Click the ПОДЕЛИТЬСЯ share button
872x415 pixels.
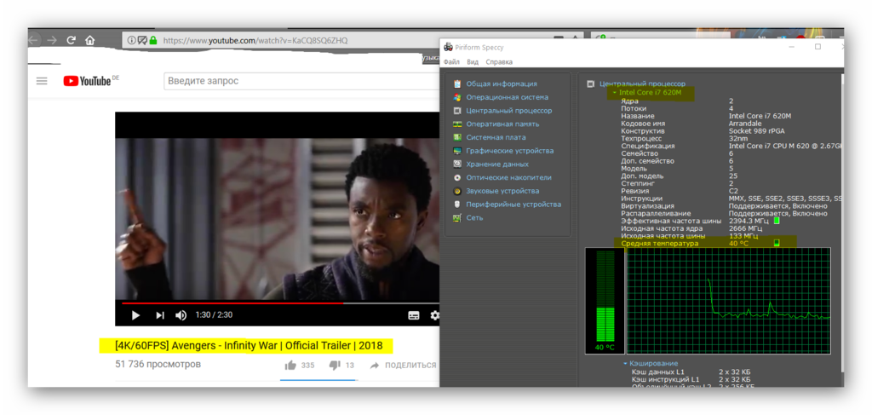pos(404,365)
